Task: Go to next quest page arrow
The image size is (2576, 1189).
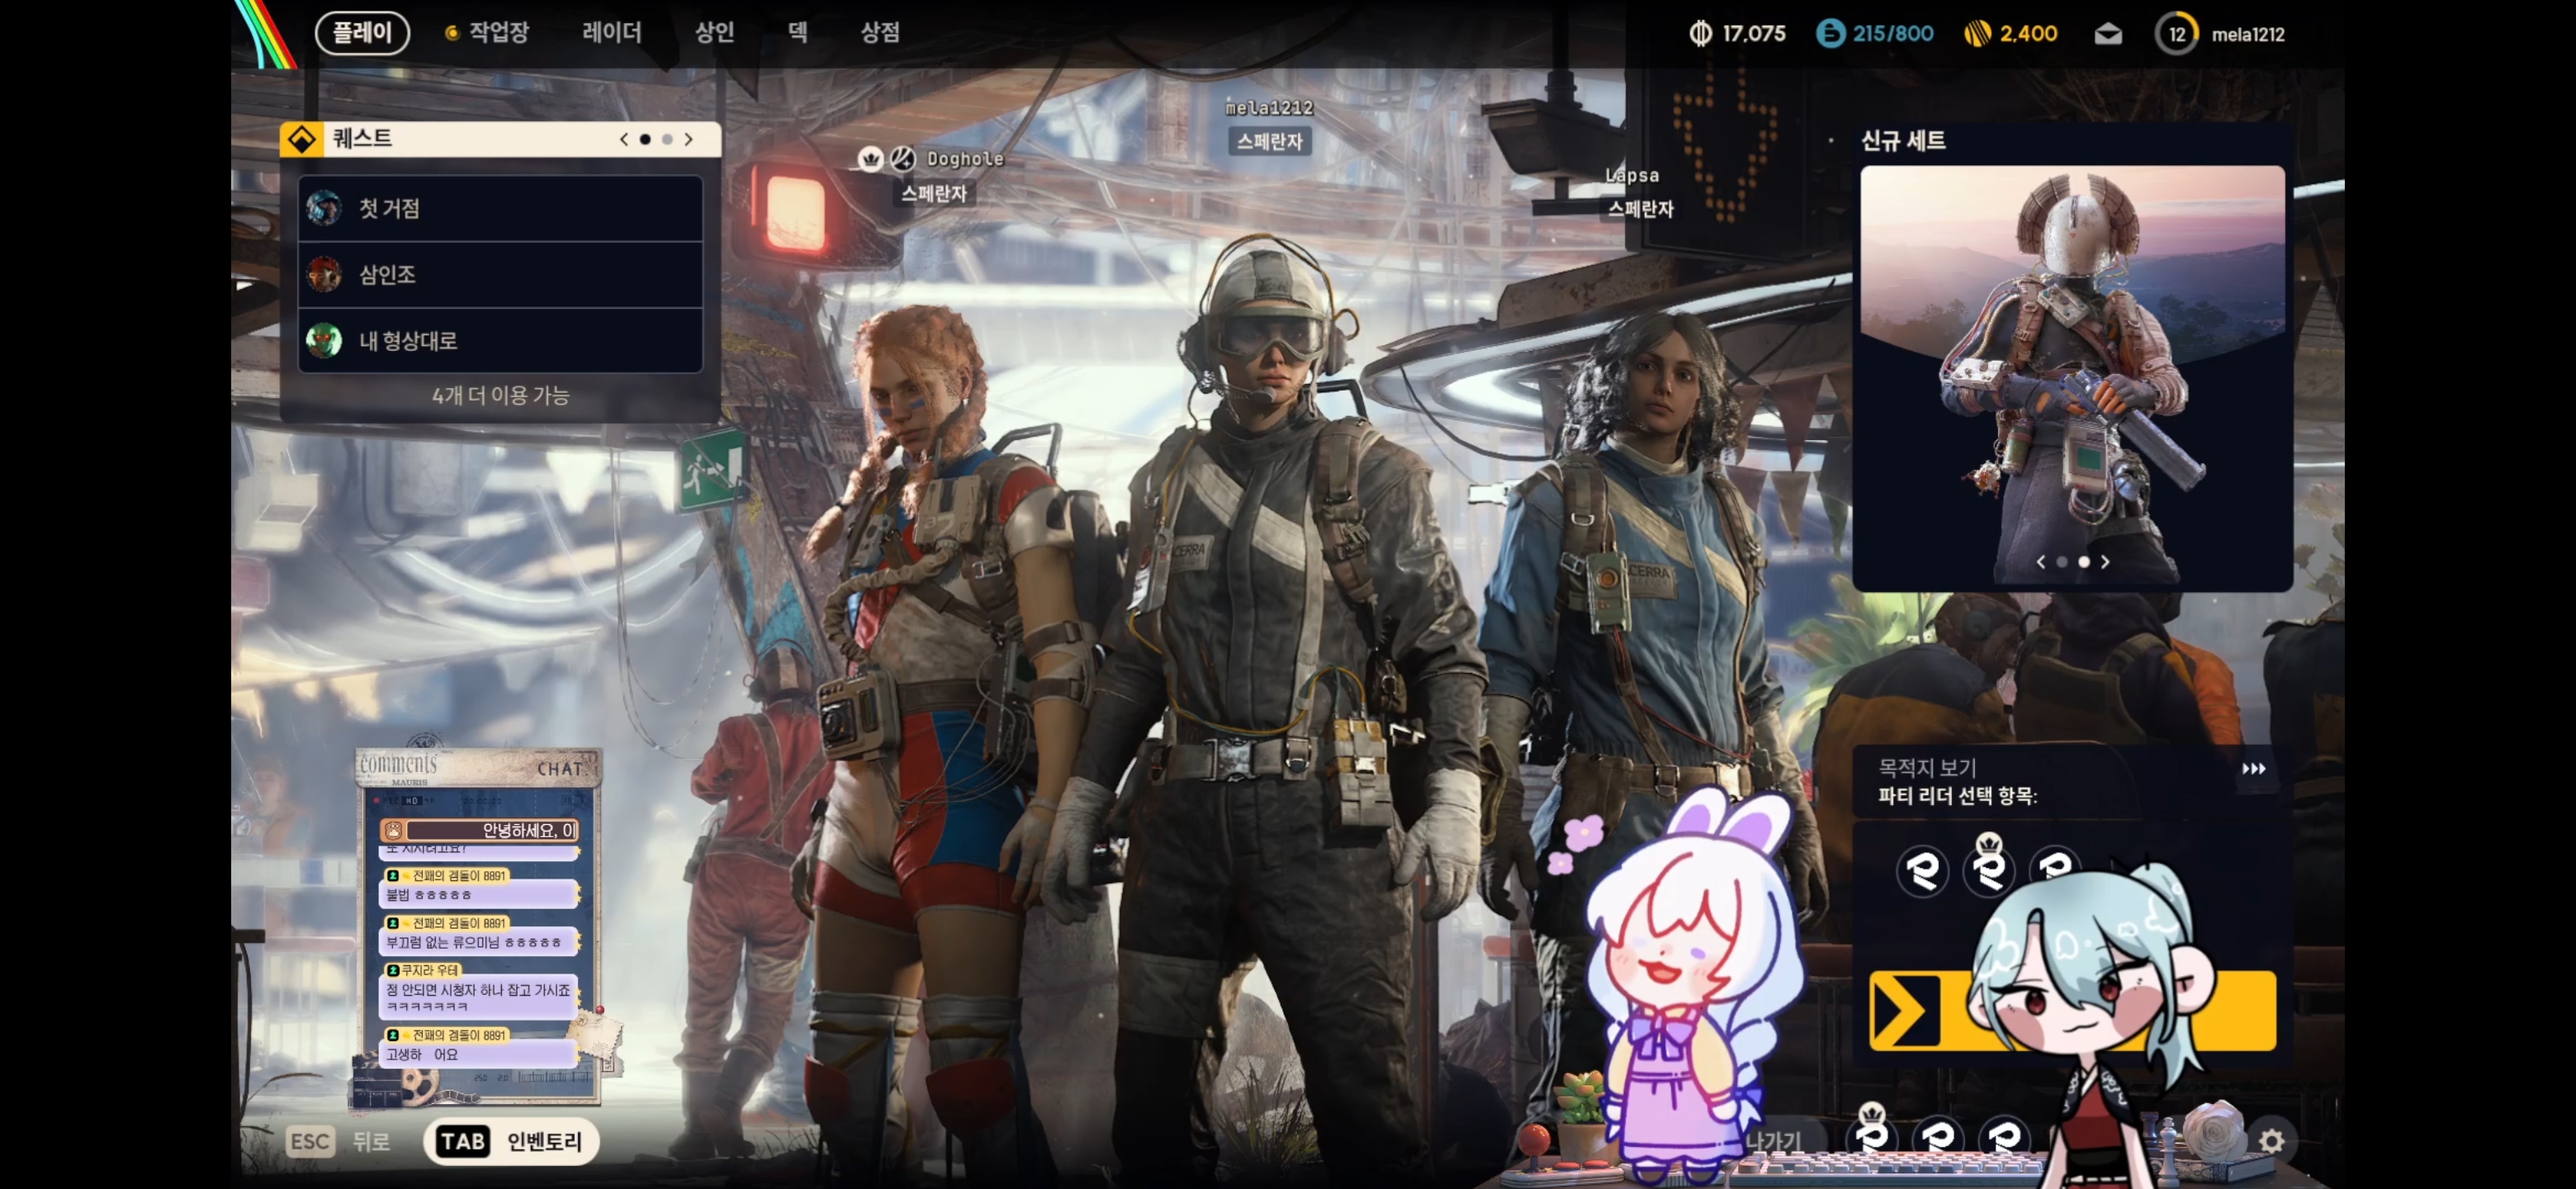Action: (689, 140)
